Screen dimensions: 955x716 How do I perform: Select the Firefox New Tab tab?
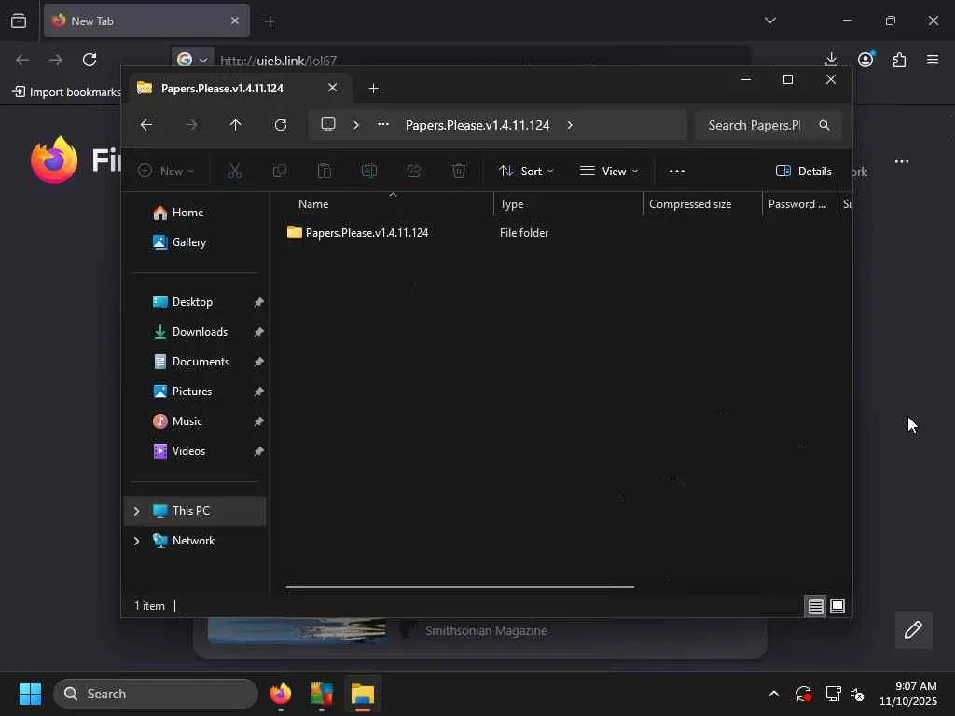[146, 21]
